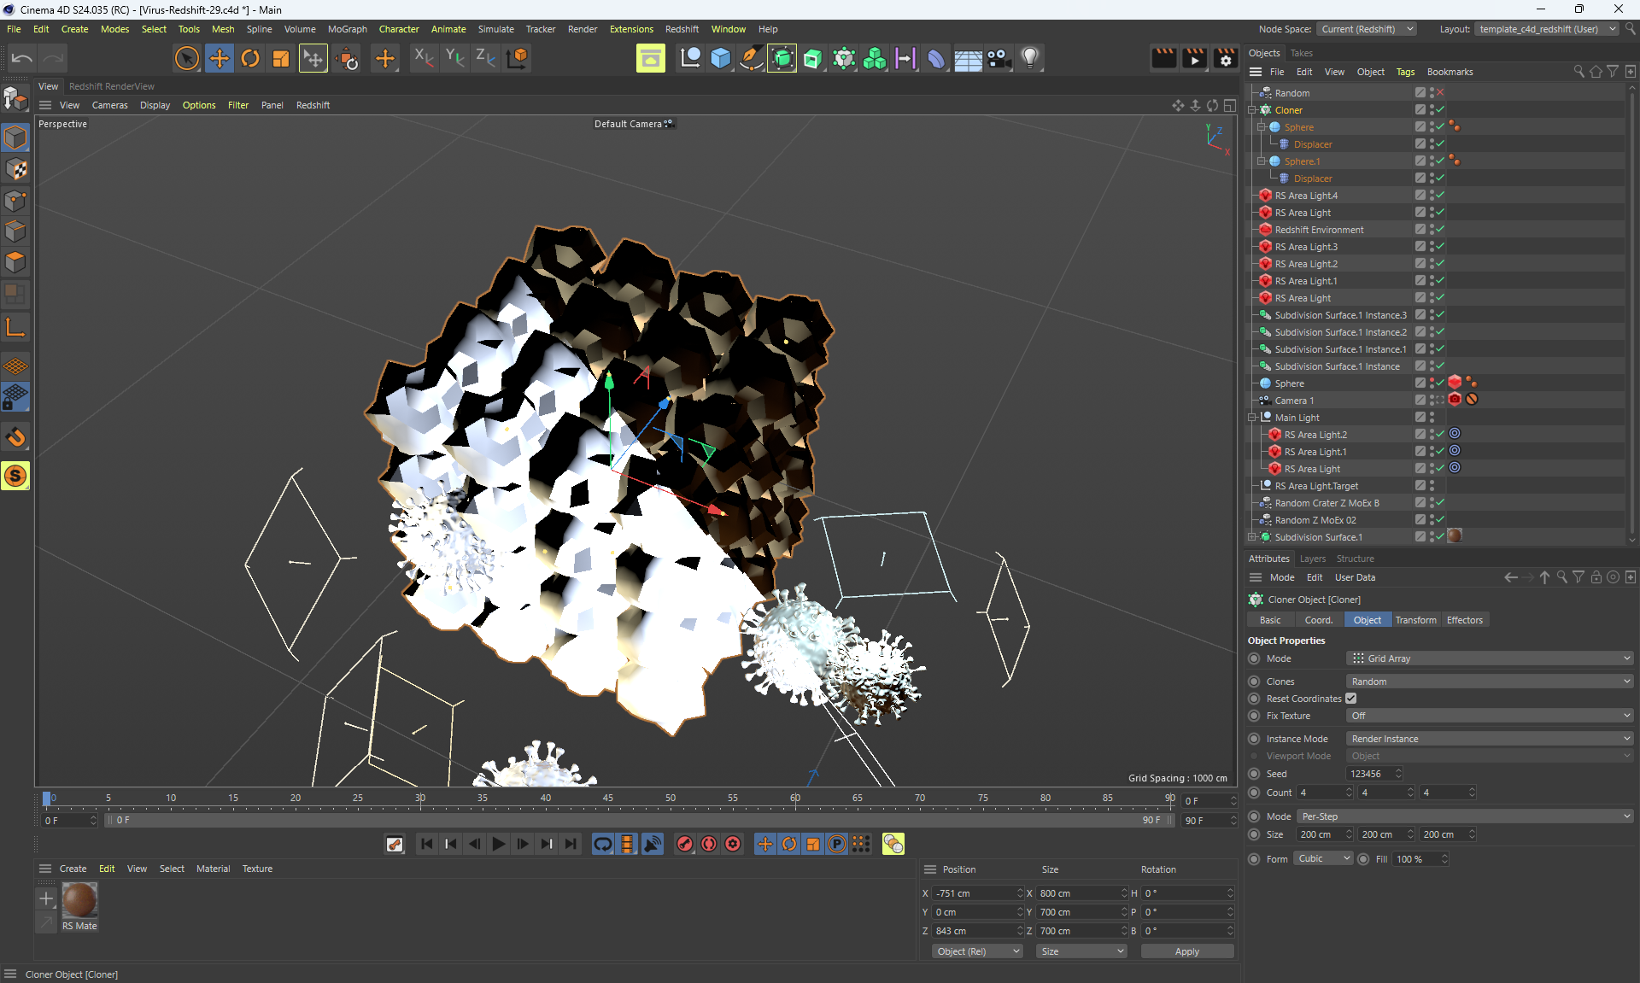Image resolution: width=1640 pixels, height=983 pixels.
Task: Collapse the Cloner tree item
Action: coord(1252,110)
